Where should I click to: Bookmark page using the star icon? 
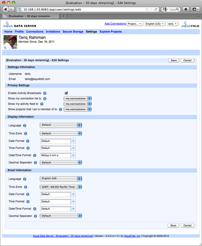pyautogui.click(x=147, y=10)
